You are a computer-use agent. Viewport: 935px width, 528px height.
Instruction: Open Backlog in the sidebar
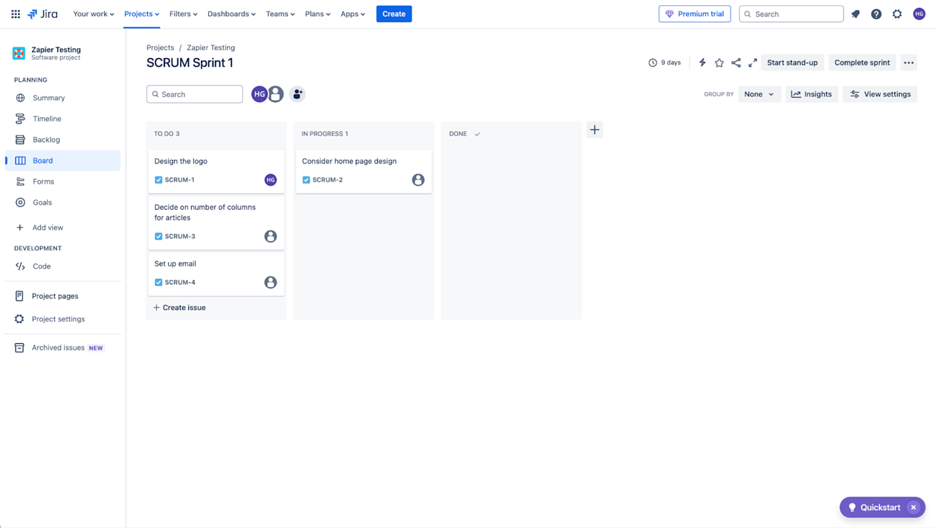click(x=63, y=140)
